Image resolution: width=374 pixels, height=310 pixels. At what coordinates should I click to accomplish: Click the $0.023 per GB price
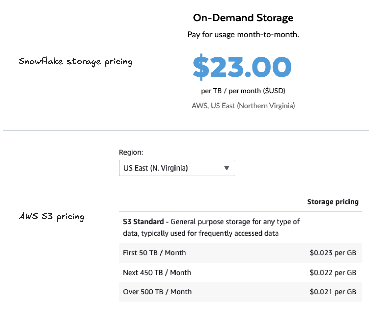[x=333, y=253]
